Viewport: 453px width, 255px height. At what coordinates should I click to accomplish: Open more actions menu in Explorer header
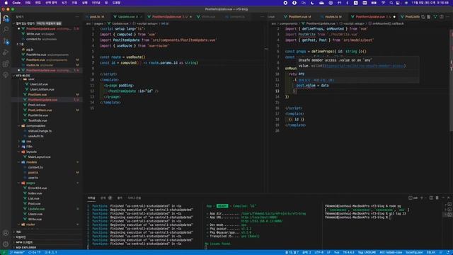(x=77, y=17)
